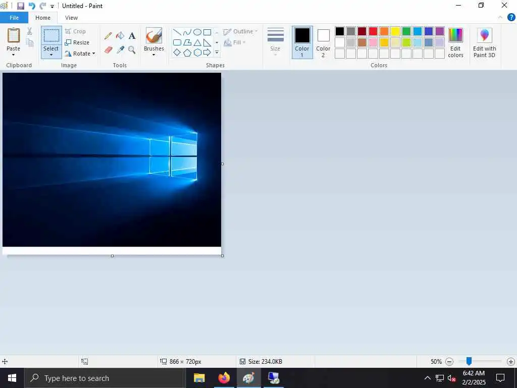The height and width of the screenshot is (388, 517).
Task: Choose the Rectangle shape
Action: coord(207,32)
